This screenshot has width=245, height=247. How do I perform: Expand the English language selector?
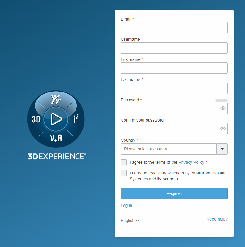[x=130, y=221]
